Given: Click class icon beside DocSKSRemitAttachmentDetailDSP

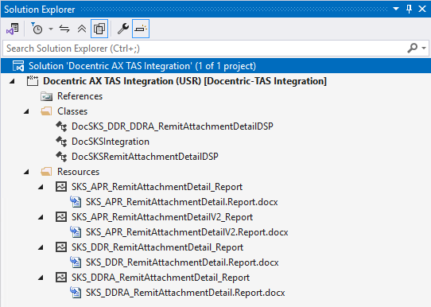Looking at the screenshot, I should tap(61, 157).
